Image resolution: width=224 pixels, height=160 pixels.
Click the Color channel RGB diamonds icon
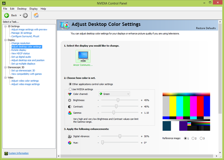[x=70, y=94]
